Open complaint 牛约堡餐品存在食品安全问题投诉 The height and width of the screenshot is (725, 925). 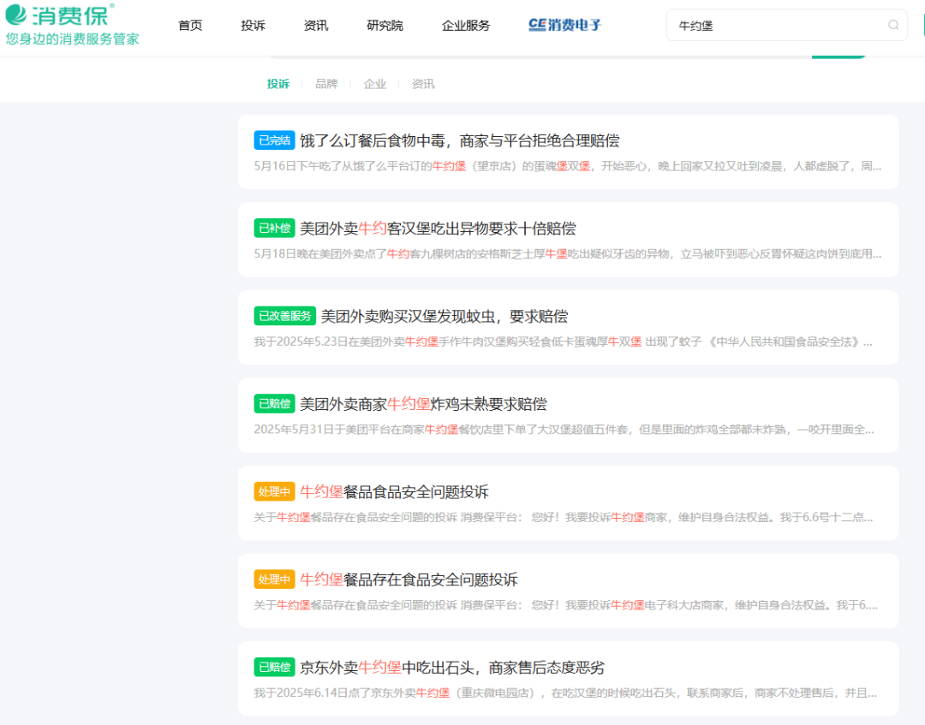point(409,579)
